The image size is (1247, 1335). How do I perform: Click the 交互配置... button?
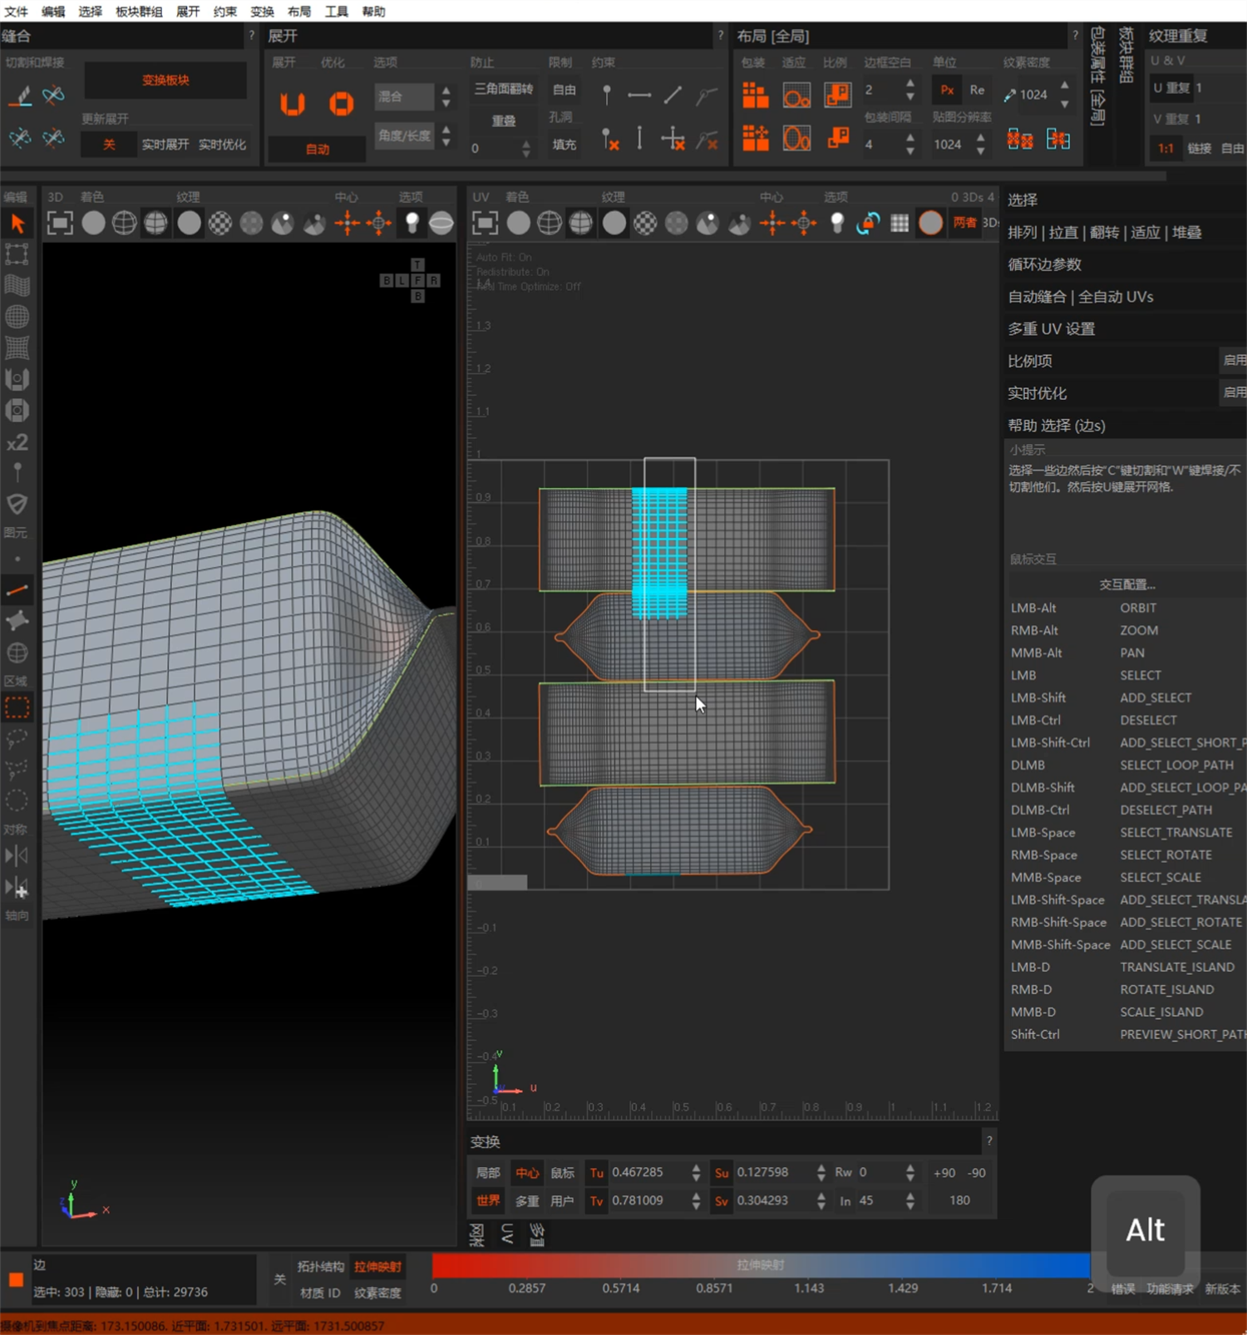(x=1126, y=584)
